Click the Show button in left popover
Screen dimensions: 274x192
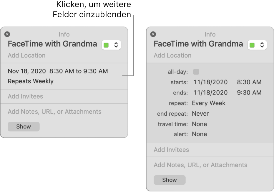(x=24, y=127)
